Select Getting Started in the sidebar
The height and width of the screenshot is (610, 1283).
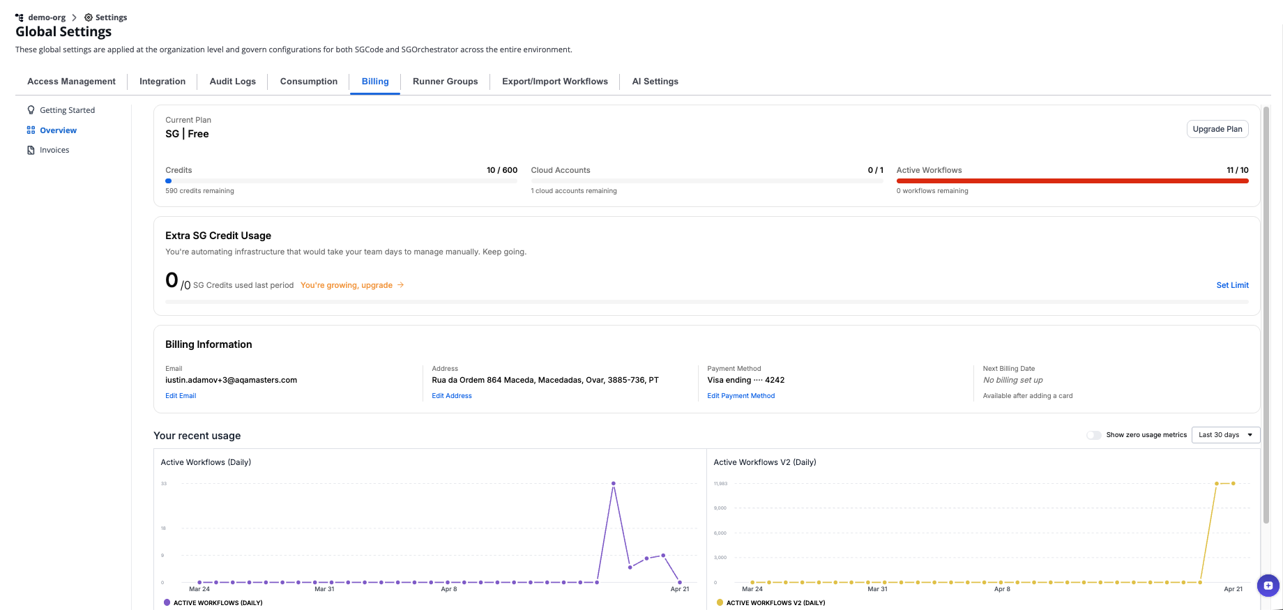pos(68,110)
